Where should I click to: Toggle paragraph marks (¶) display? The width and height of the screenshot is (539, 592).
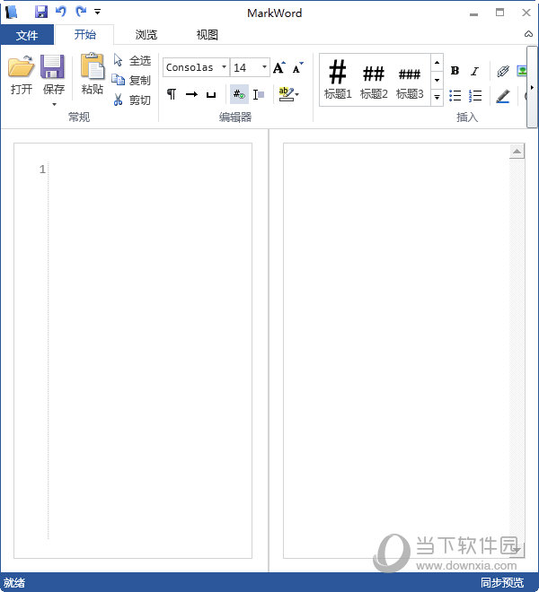coord(172,94)
